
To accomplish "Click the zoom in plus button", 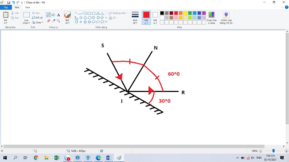I will [x=286, y=151].
